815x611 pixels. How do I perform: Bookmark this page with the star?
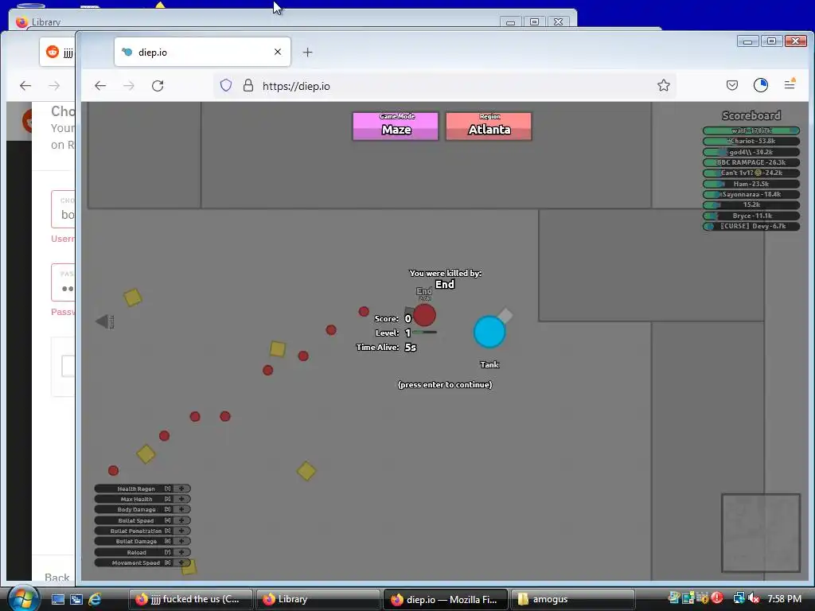coord(663,85)
